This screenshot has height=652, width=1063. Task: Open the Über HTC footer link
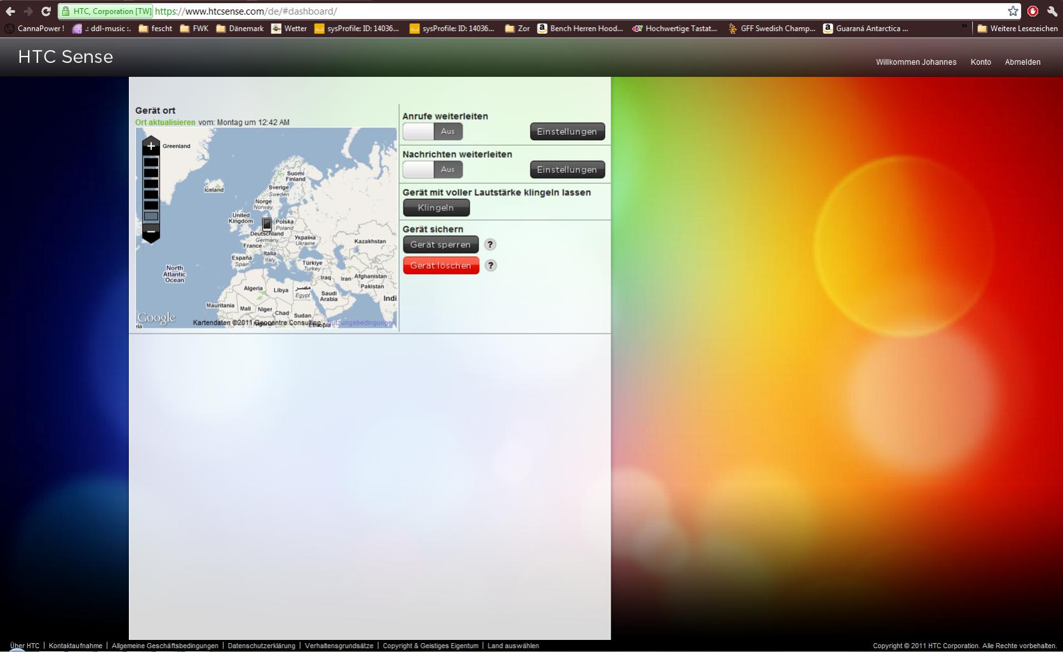pyautogui.click(x=25, y=646)
